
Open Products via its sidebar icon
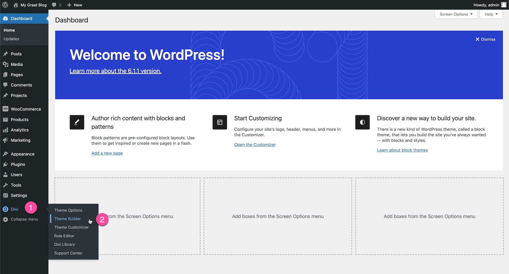pyautogui.click(x=5, y=119)
